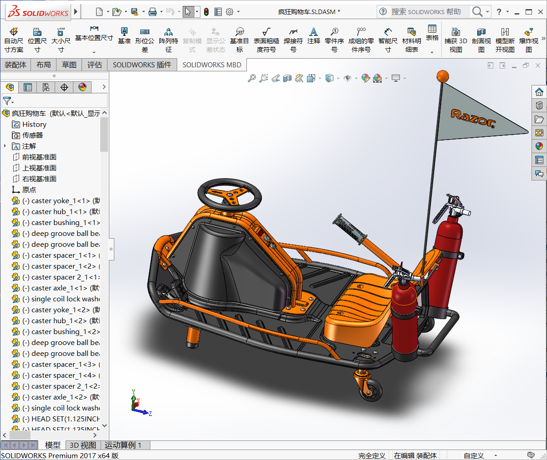Click the Stacked Balloon (成组的零件序号) tool

point(361,40)
